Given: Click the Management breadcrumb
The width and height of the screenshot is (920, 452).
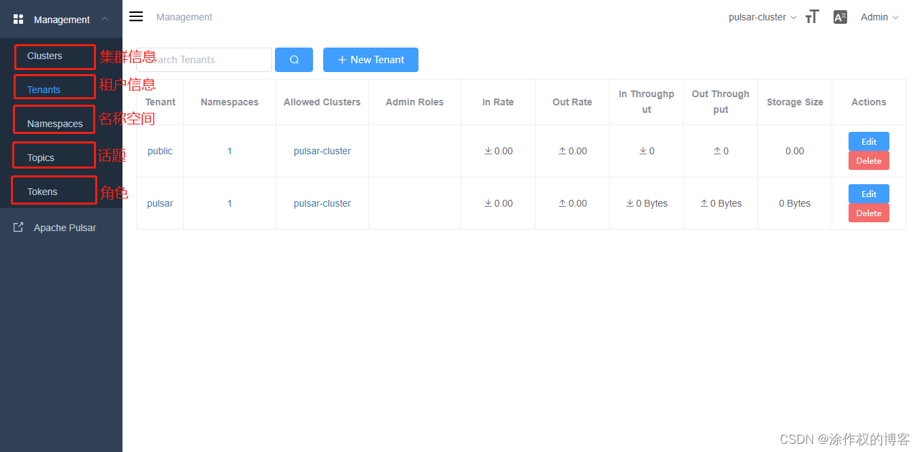Looking at the screenshot, I should [184, 17].
